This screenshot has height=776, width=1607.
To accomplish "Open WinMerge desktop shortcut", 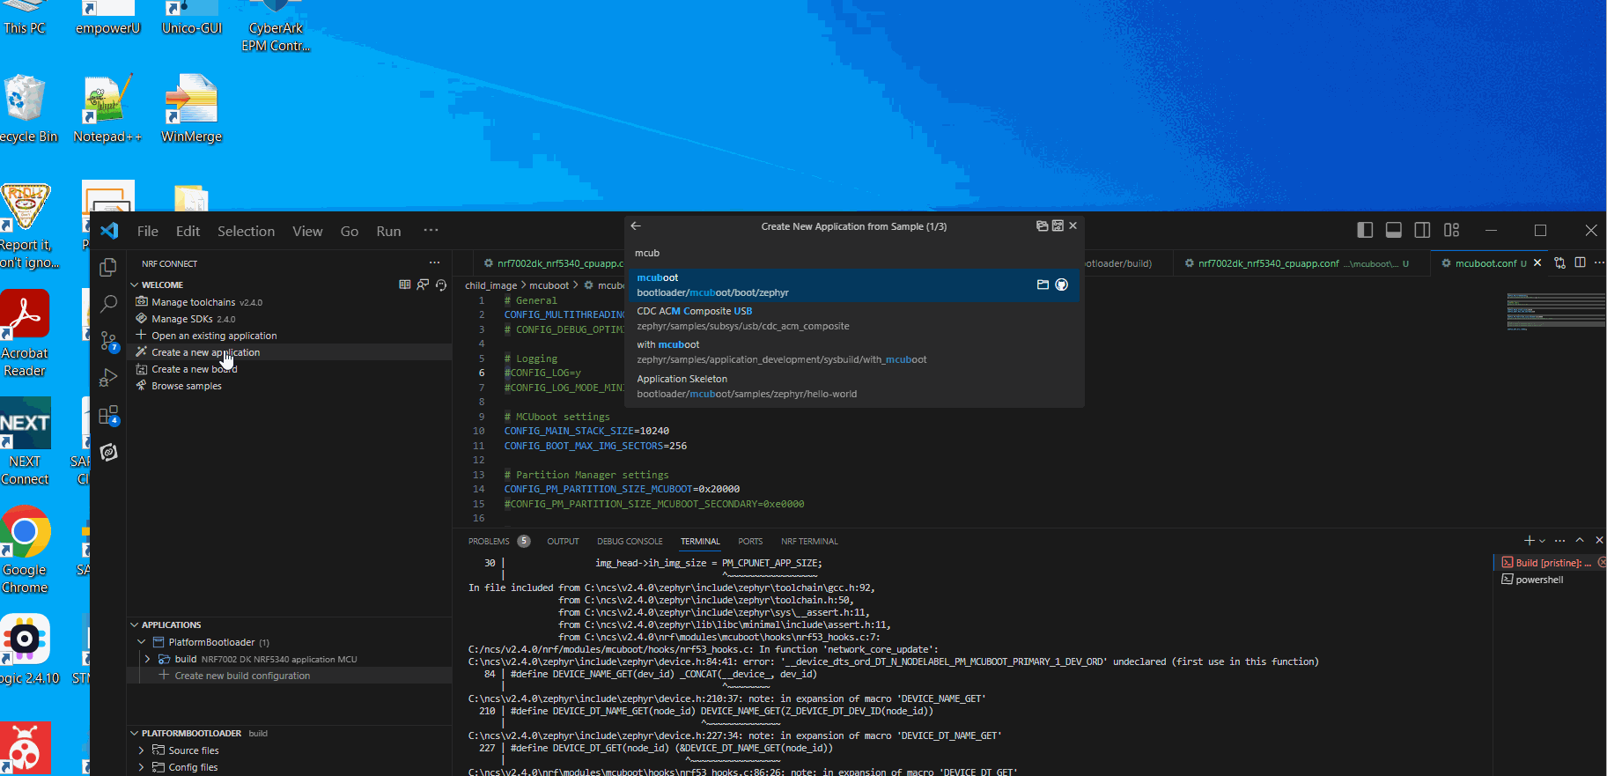I will [191, 108].
